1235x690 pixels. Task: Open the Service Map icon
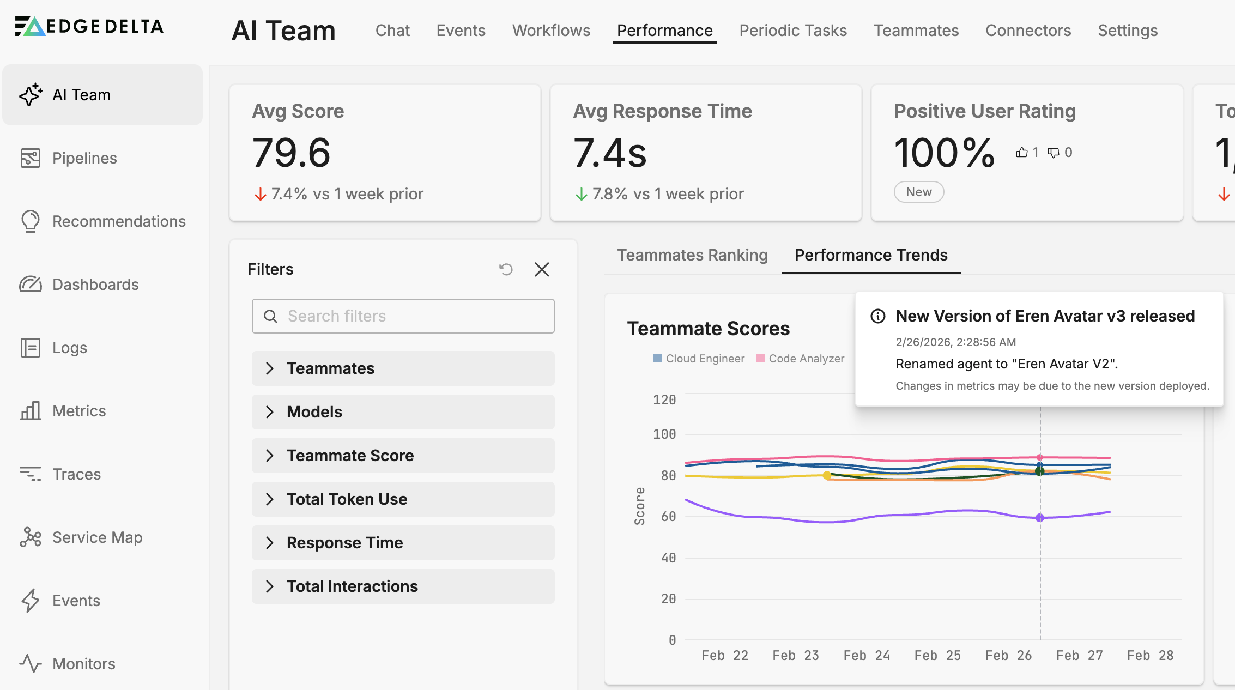tap(31, 537)
